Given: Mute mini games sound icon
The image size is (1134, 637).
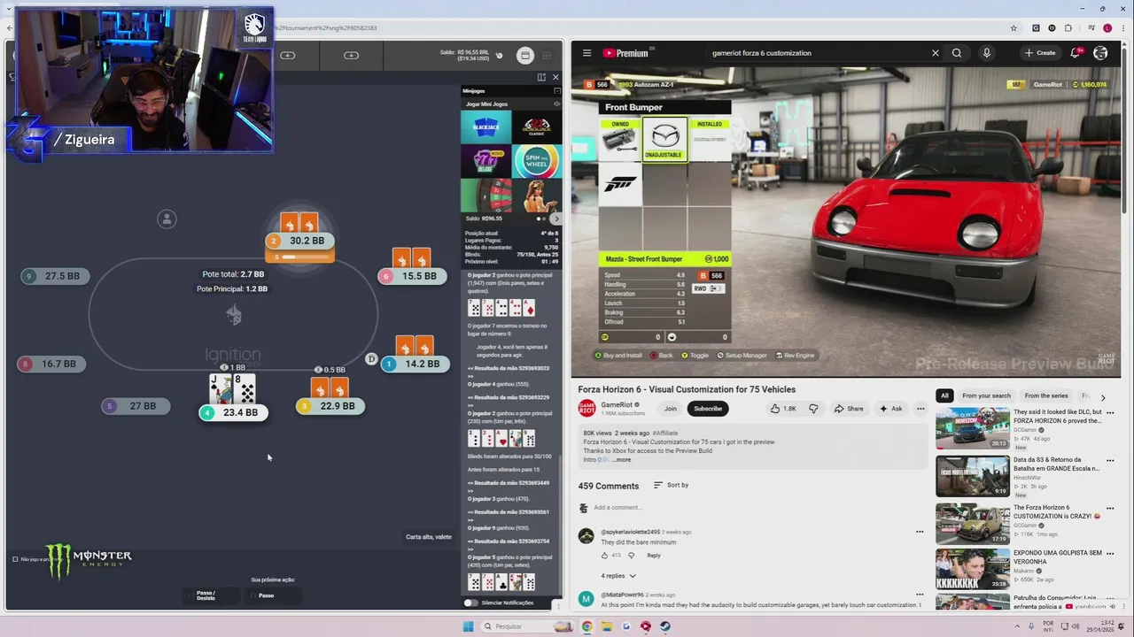Looking at the screenshot, I should point(556,104).
